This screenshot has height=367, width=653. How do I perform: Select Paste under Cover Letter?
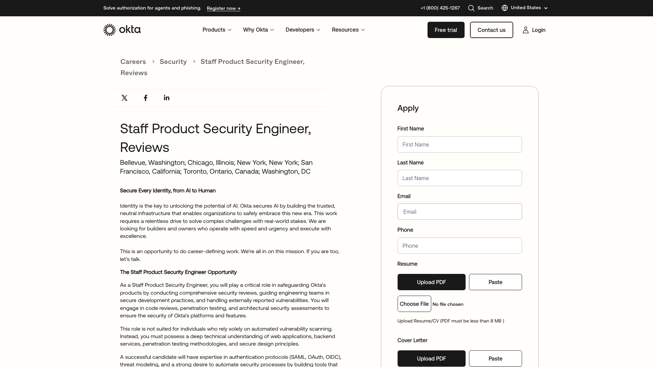[x=495, y=359]
